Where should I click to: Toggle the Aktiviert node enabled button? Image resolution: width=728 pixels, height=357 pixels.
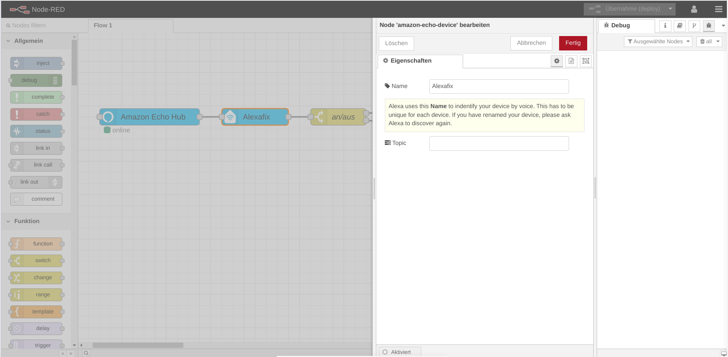coord(400,352)
